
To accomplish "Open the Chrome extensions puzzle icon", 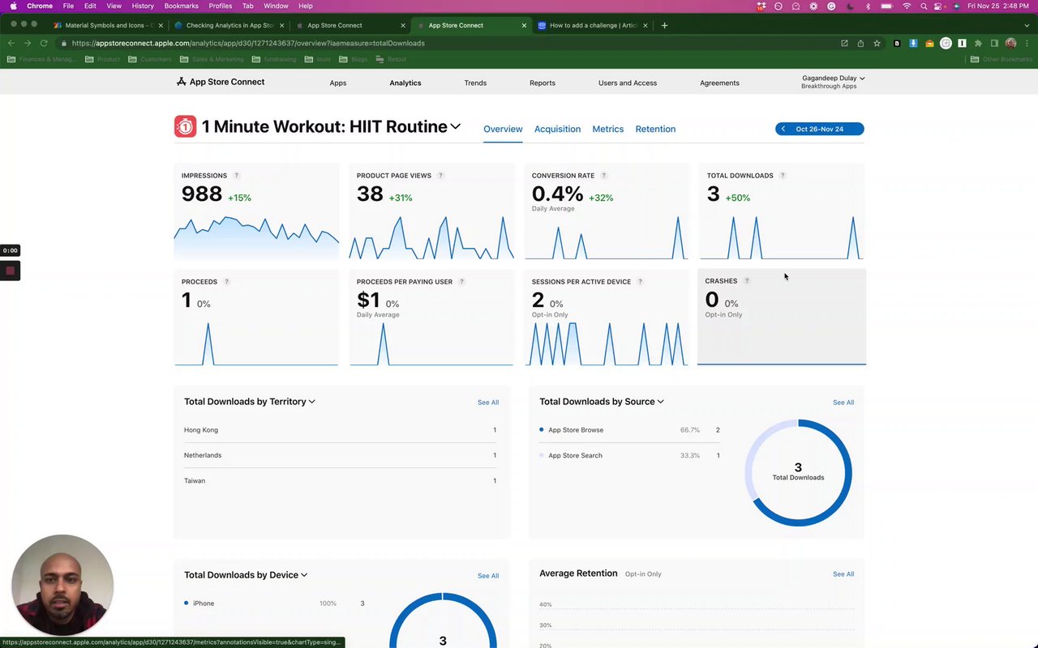I will [978, 43].
